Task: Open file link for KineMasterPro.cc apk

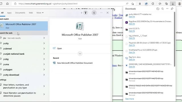Action: (132, 52)
